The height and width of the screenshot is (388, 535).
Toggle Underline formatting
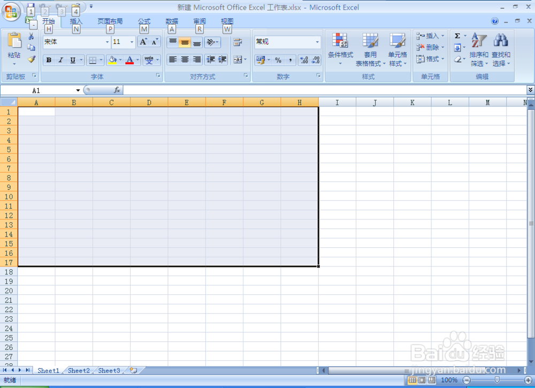point(73,60)
